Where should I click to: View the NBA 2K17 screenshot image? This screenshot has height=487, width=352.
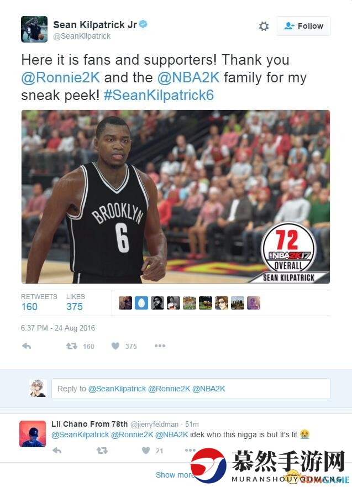175,197
